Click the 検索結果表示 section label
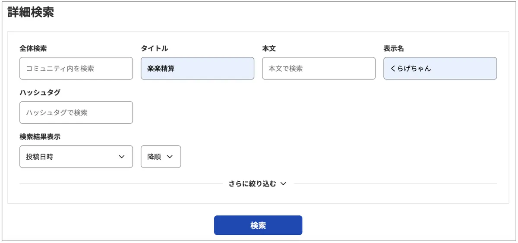The image size is (518, 243). 40,137
